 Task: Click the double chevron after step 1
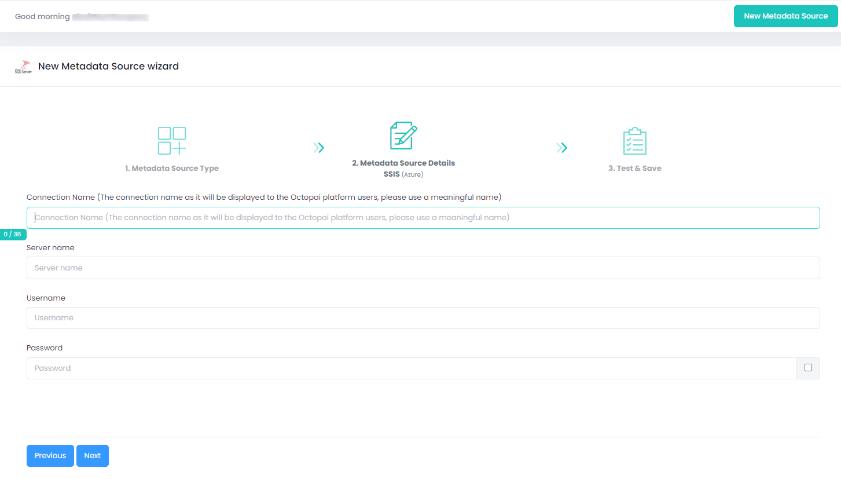pos(318,148)
